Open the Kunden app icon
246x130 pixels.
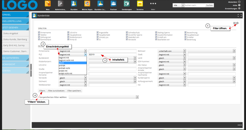(x=74, y=4)
